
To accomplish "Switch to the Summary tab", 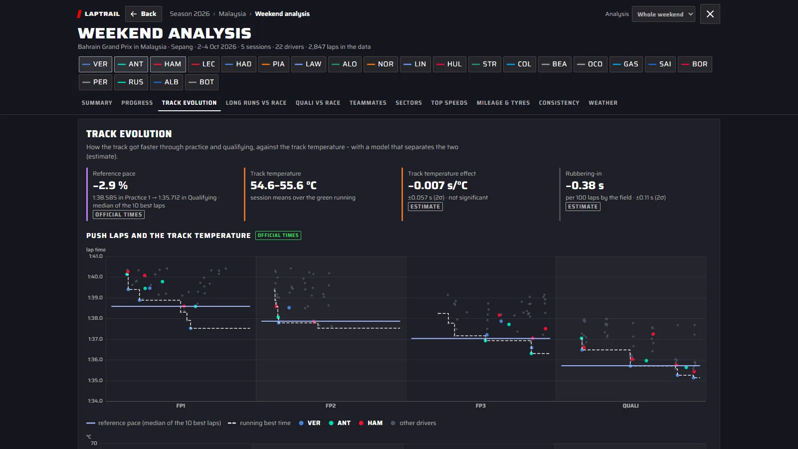I will (97, 103).
